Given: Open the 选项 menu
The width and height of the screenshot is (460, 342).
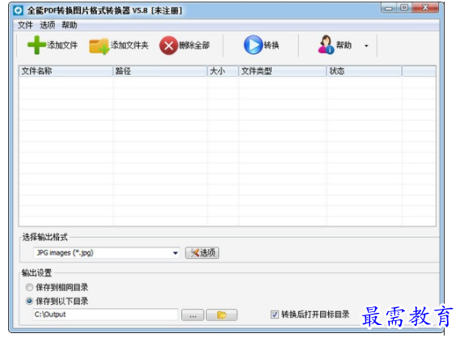Looking at the screenshot, I should point(47,25).
